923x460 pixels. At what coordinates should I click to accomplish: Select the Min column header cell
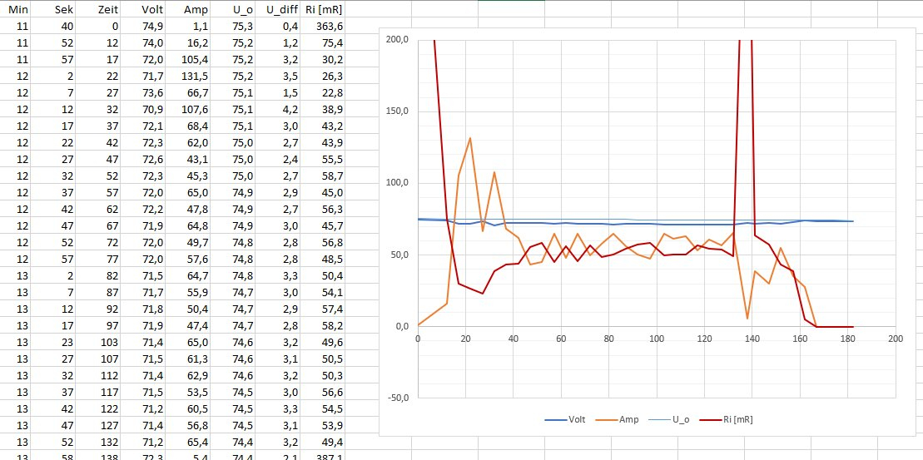(x=19, y=10)
